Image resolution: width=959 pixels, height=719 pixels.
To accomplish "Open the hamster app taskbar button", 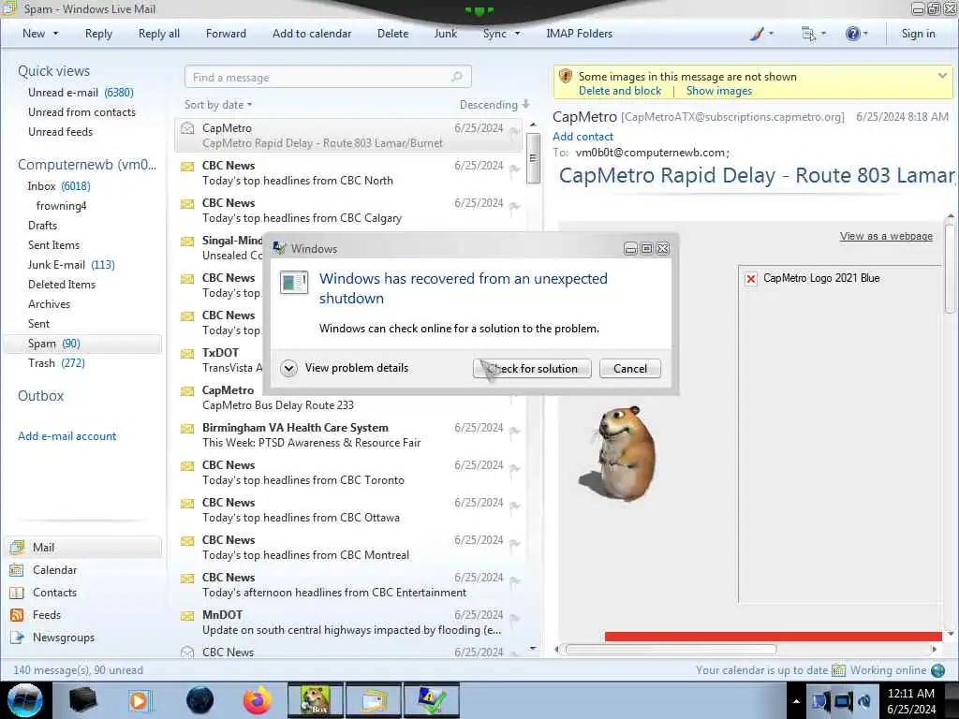I will coord(315,700).
